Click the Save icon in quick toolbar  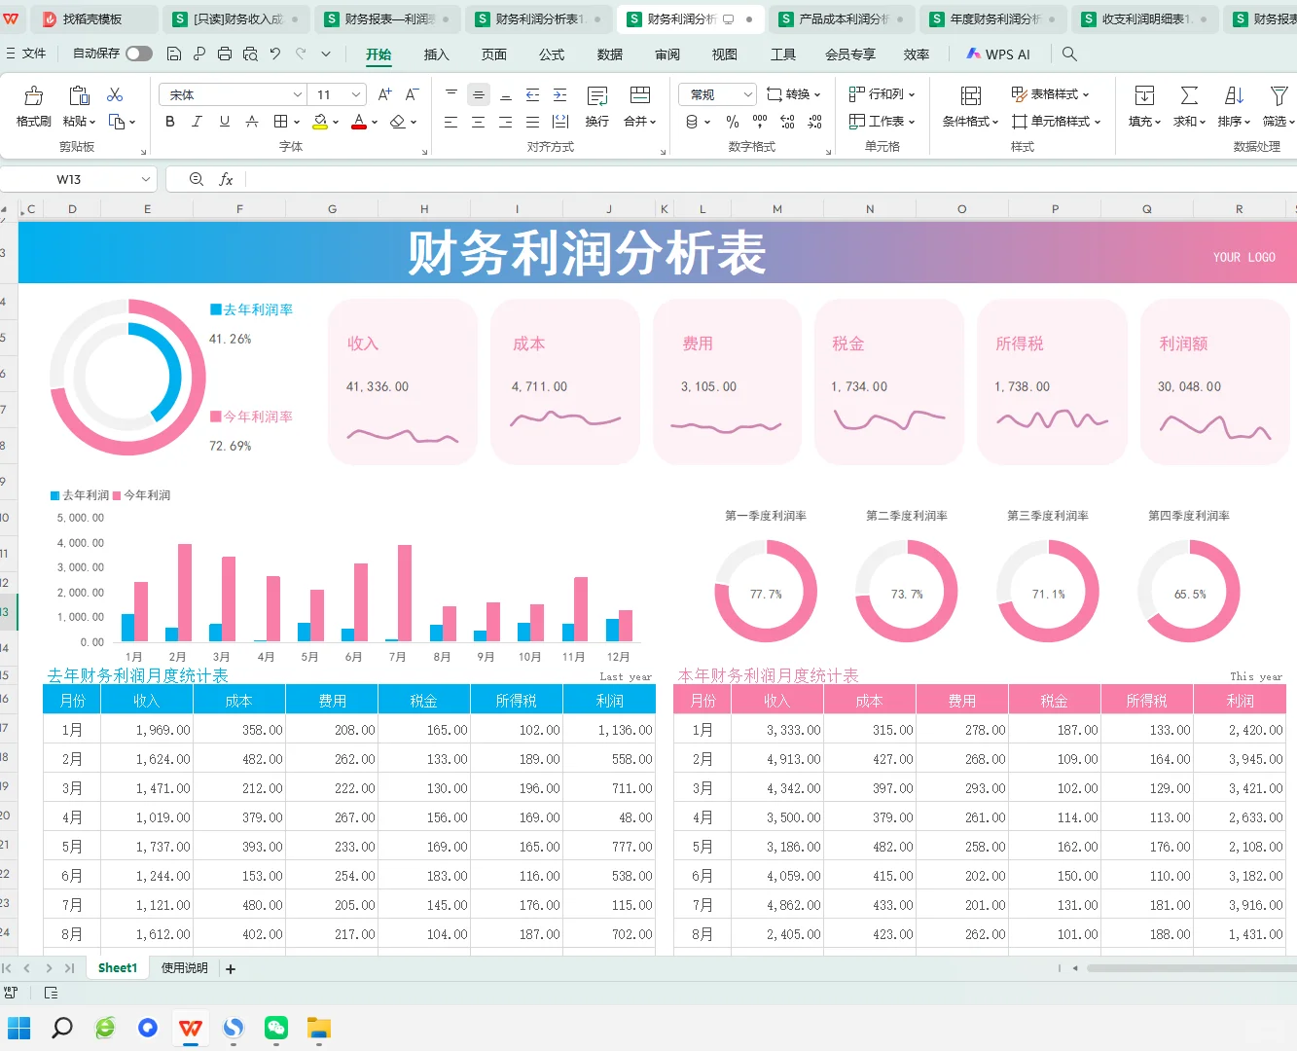(174, 54)
